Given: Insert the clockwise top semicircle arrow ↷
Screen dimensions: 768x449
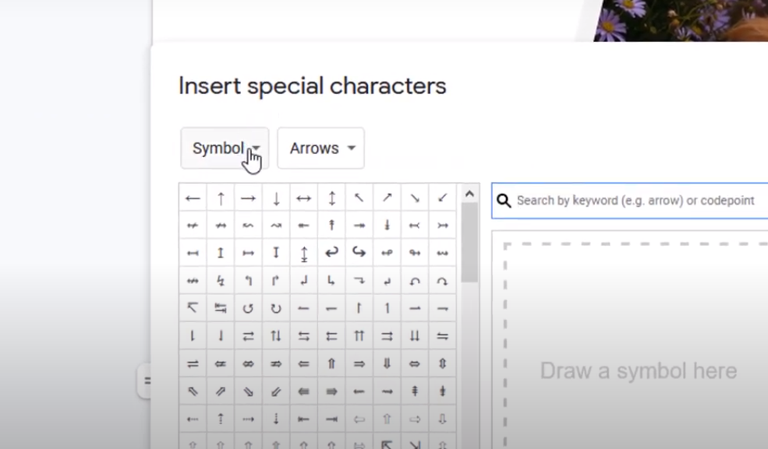Looking at the screenshot, I should point(442,281).
